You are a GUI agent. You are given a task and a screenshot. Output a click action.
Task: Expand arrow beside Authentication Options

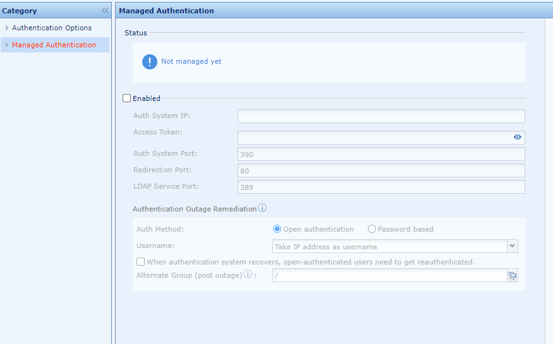click(7, 28)
